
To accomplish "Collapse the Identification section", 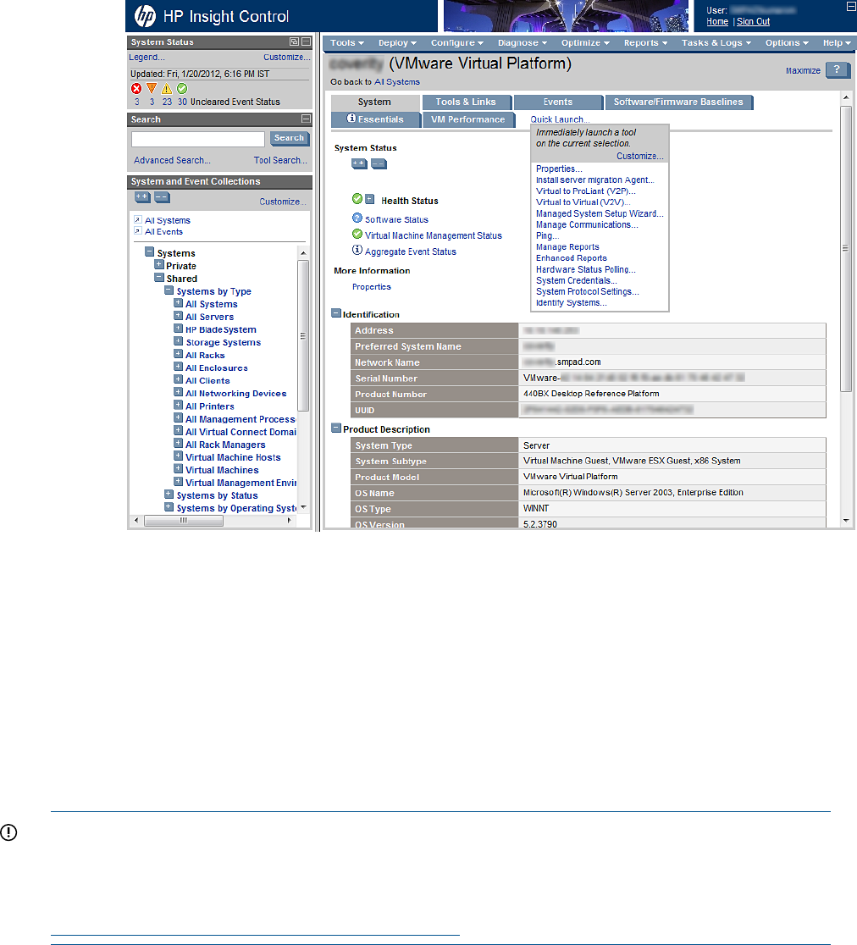I will pyautogui.click(x=336, y=313).
